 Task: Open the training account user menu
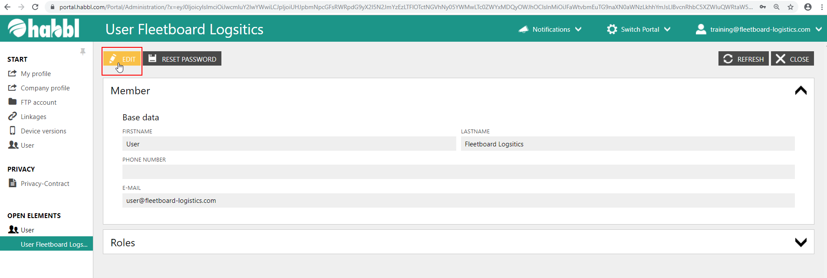pos(758,29)
